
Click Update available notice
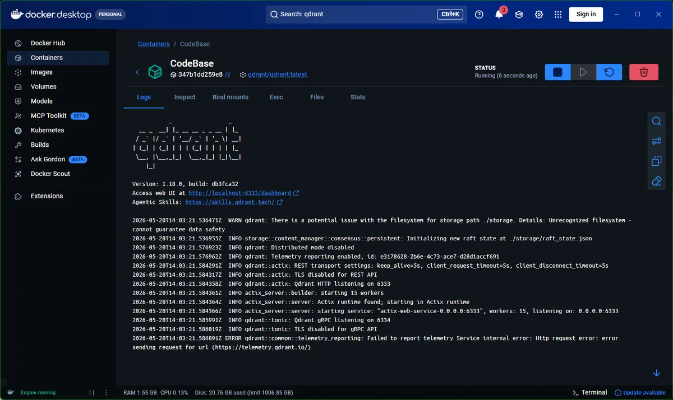pos(640,392)
